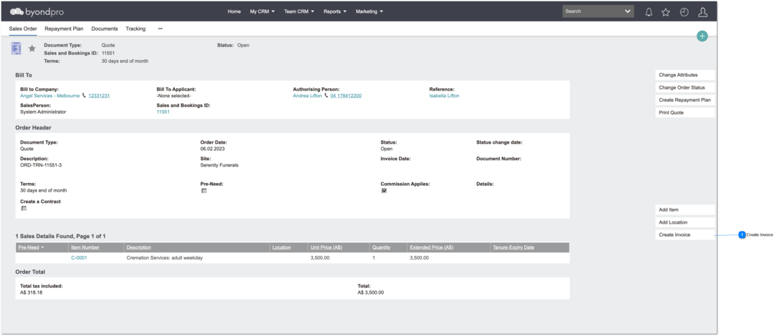Click into the Search field
This screenshot has width=777, height=336.
pos(592,11)
